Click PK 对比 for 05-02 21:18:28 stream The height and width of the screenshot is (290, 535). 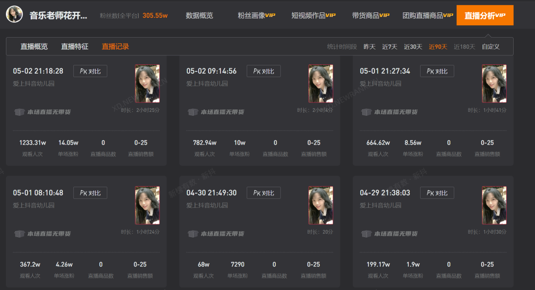(x=90, y=71)
